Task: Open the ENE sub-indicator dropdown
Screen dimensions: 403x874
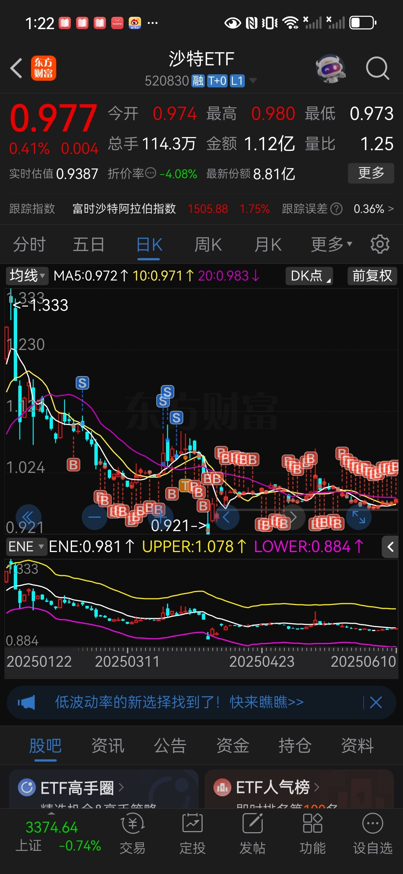Action: [26, 547]
